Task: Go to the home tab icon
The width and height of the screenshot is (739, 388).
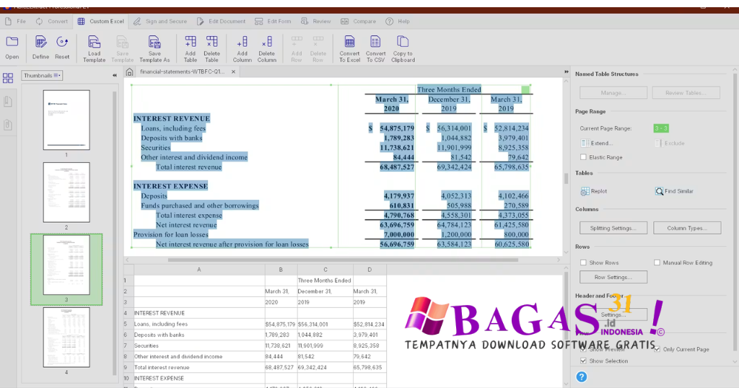Action: (x=130, y=72)
